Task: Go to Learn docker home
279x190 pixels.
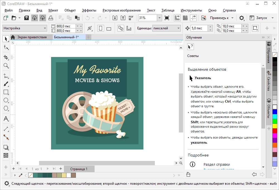Action: coord(188,174)
